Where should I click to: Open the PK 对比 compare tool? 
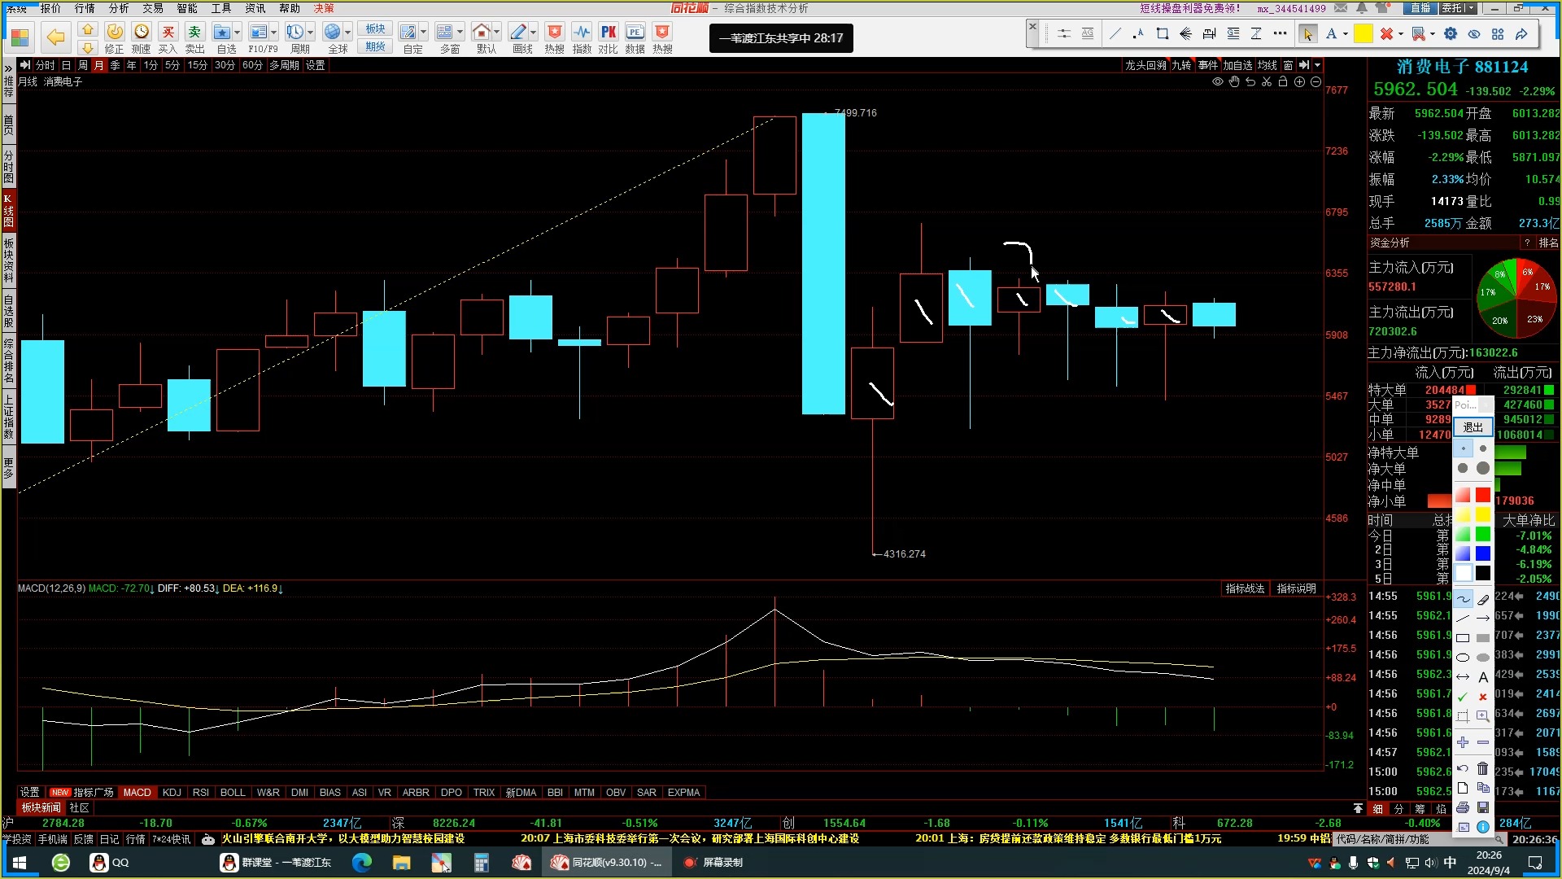point(609,37)
